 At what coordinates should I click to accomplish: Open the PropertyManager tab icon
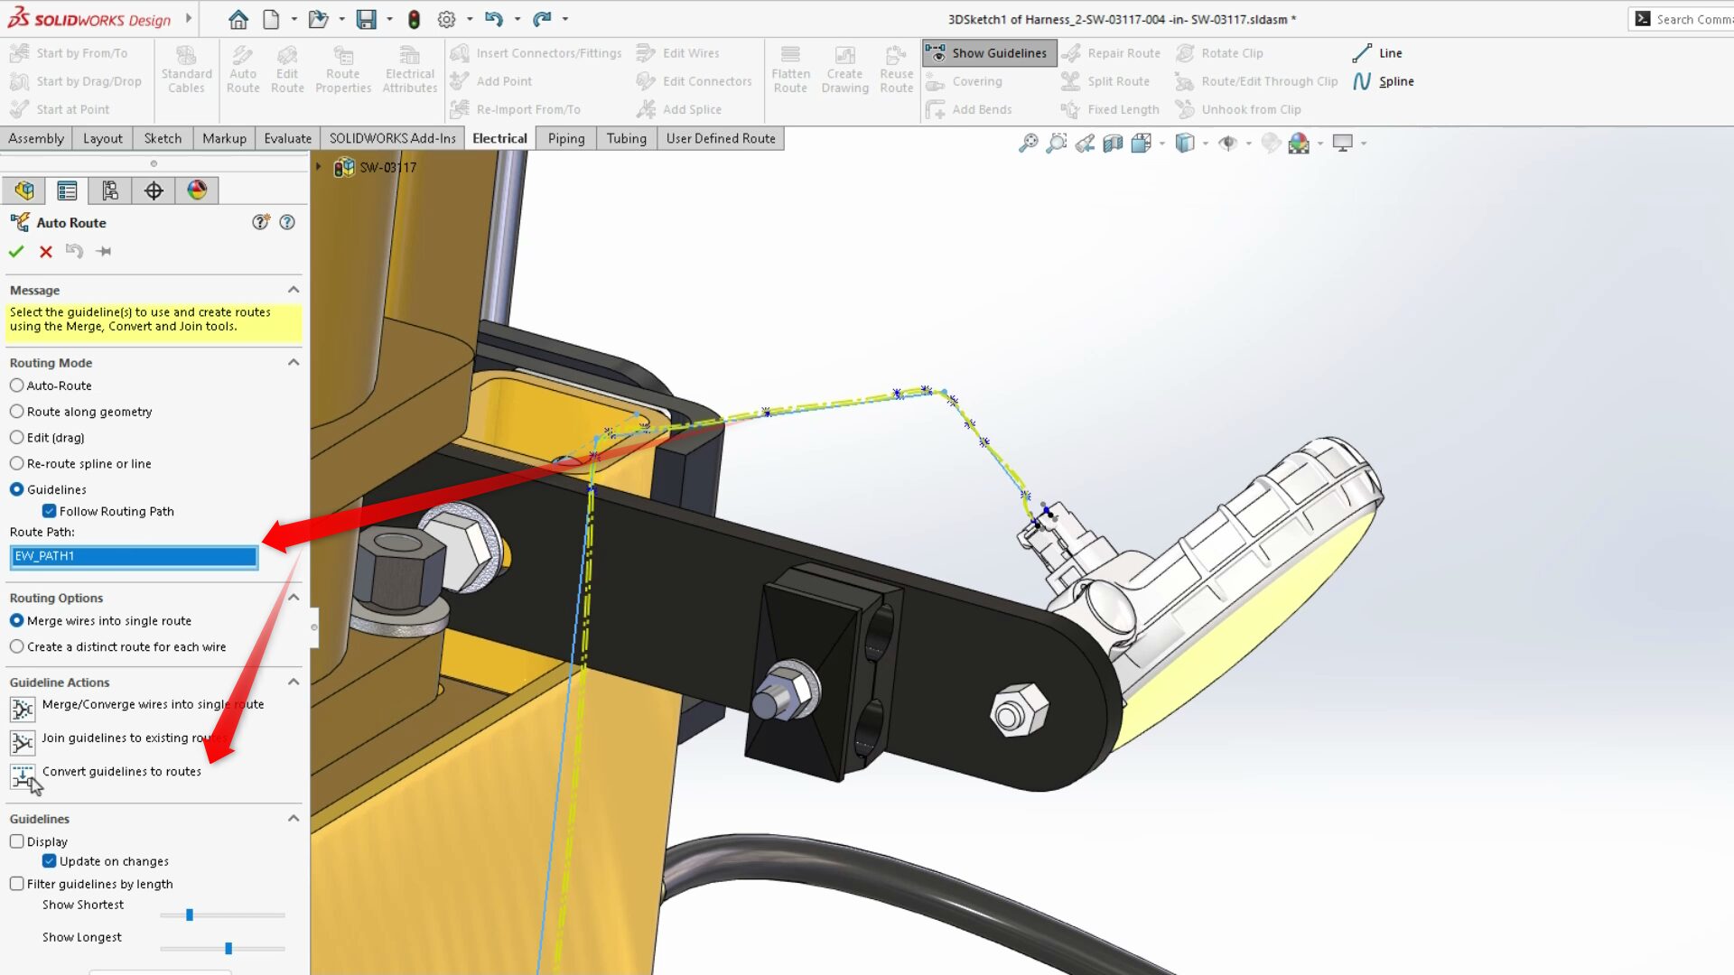67,190
